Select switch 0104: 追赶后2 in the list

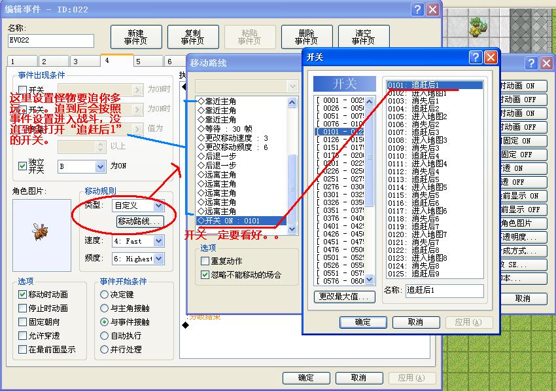[435, 109]
